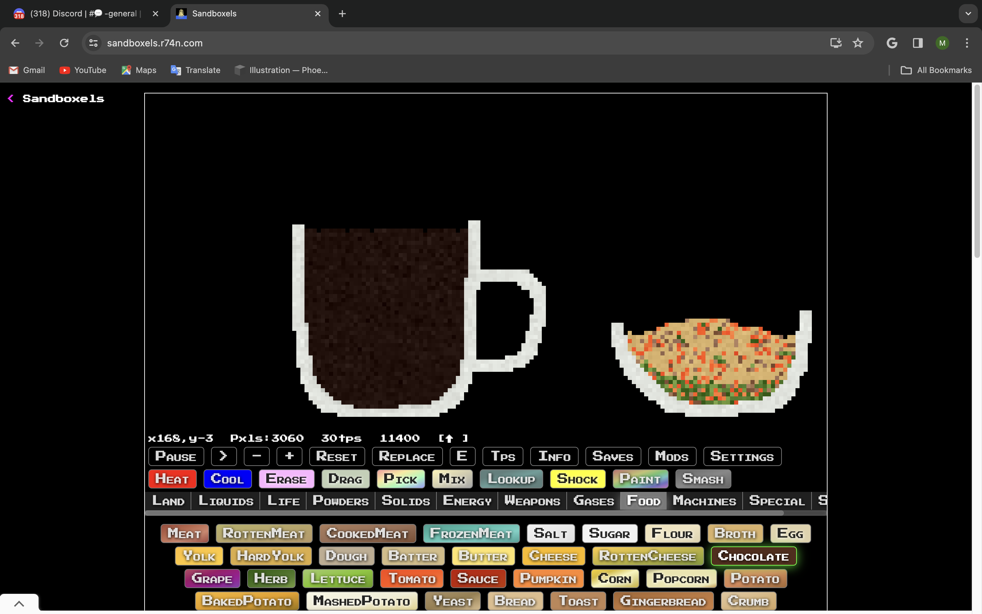
Task: Click the Settings button
Action: click(742, 456)
